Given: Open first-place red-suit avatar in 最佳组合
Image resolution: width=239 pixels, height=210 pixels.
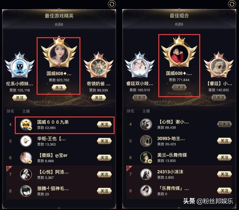Looking at the screenshot, I should click(x=179, y=54).
